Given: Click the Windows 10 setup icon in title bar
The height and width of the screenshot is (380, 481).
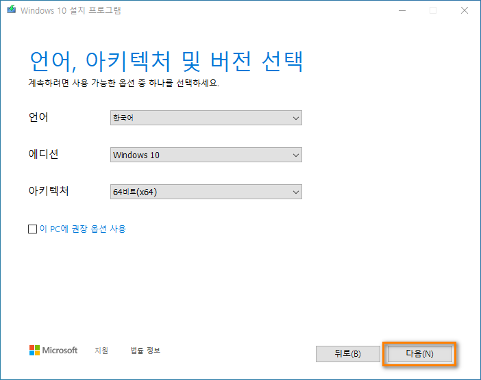Looking at the screenshot, I should tap(12, 10).
